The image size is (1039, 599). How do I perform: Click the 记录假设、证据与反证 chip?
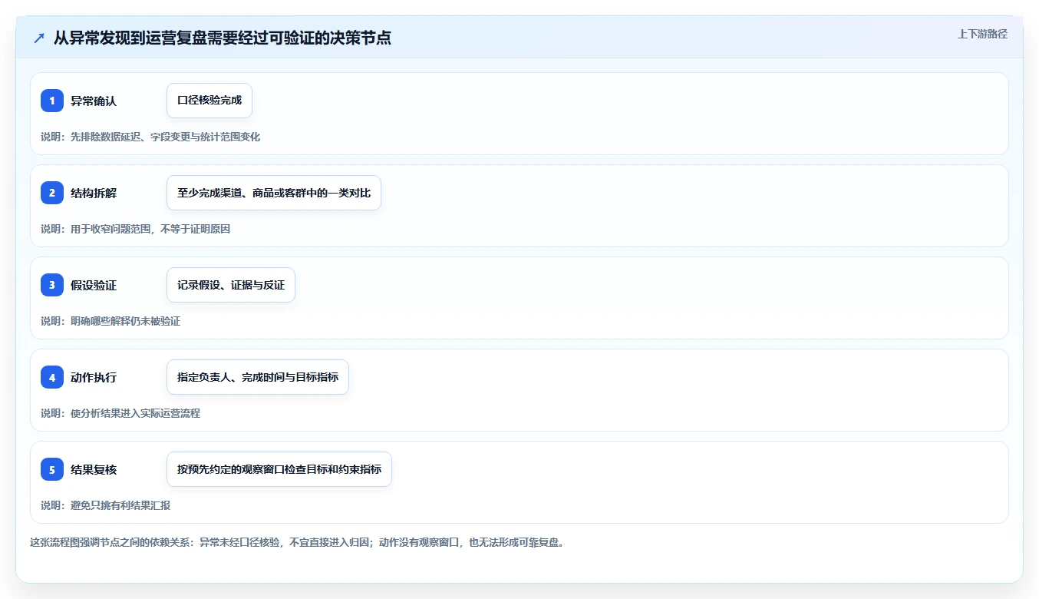[231, 285]
